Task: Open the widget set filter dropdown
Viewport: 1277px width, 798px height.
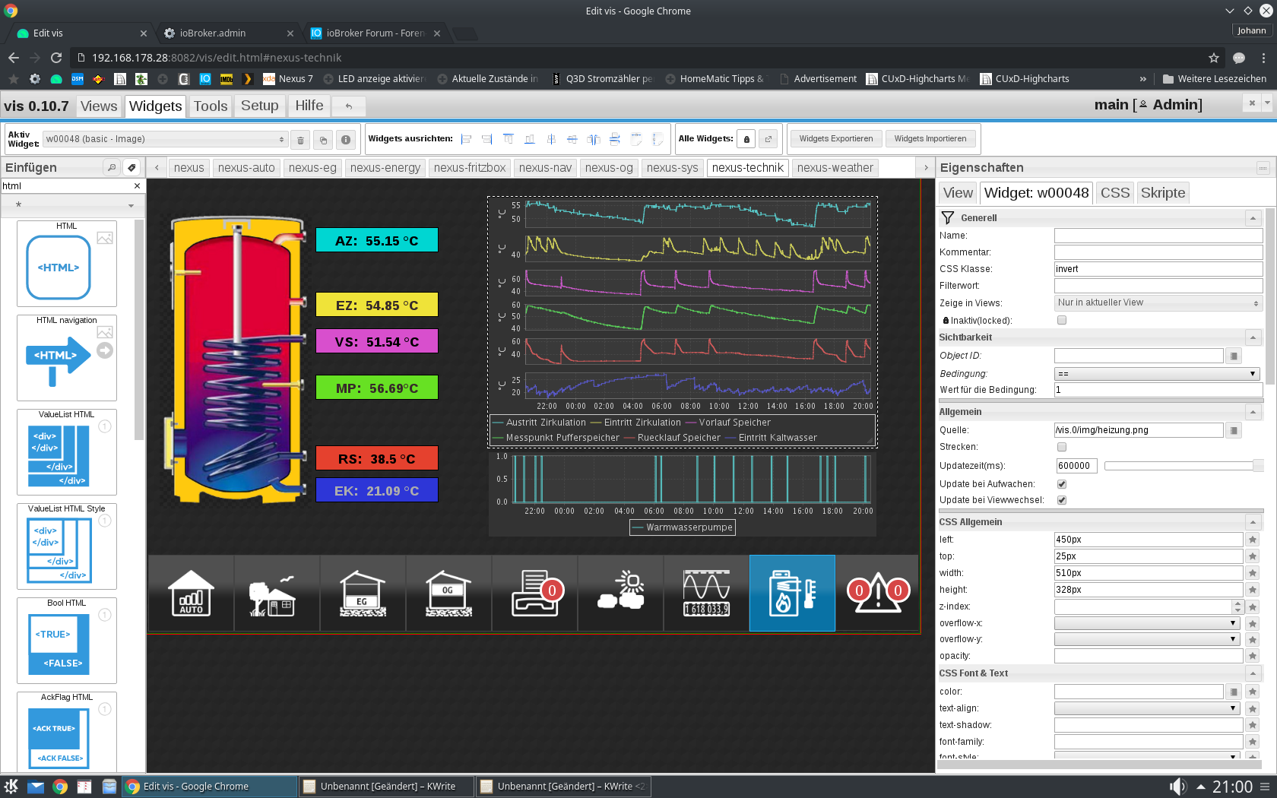Action: (73, 205)
